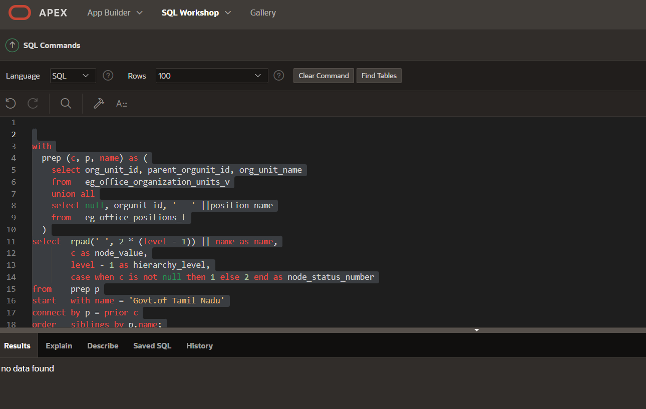The width and height of the screenshot is (646, 409).
Task: Expand the SQL Workshop menu
Action: tap(196, 13)
